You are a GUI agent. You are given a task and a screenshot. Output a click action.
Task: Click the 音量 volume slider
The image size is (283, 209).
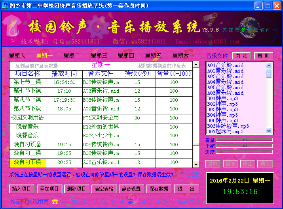coord(244,140)
